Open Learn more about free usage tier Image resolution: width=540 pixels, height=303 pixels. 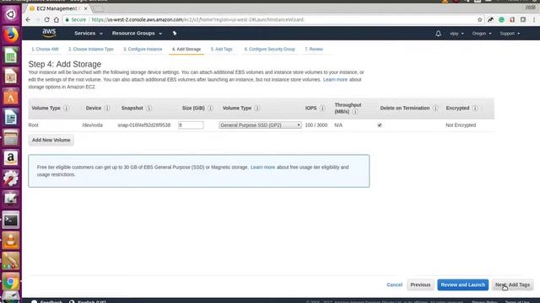point(262,167)
